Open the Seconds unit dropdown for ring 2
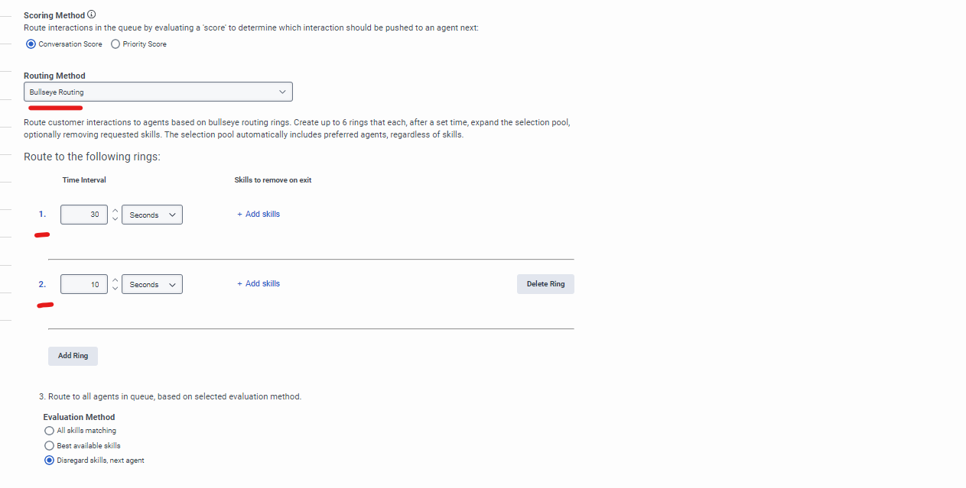 coord(151,284)
